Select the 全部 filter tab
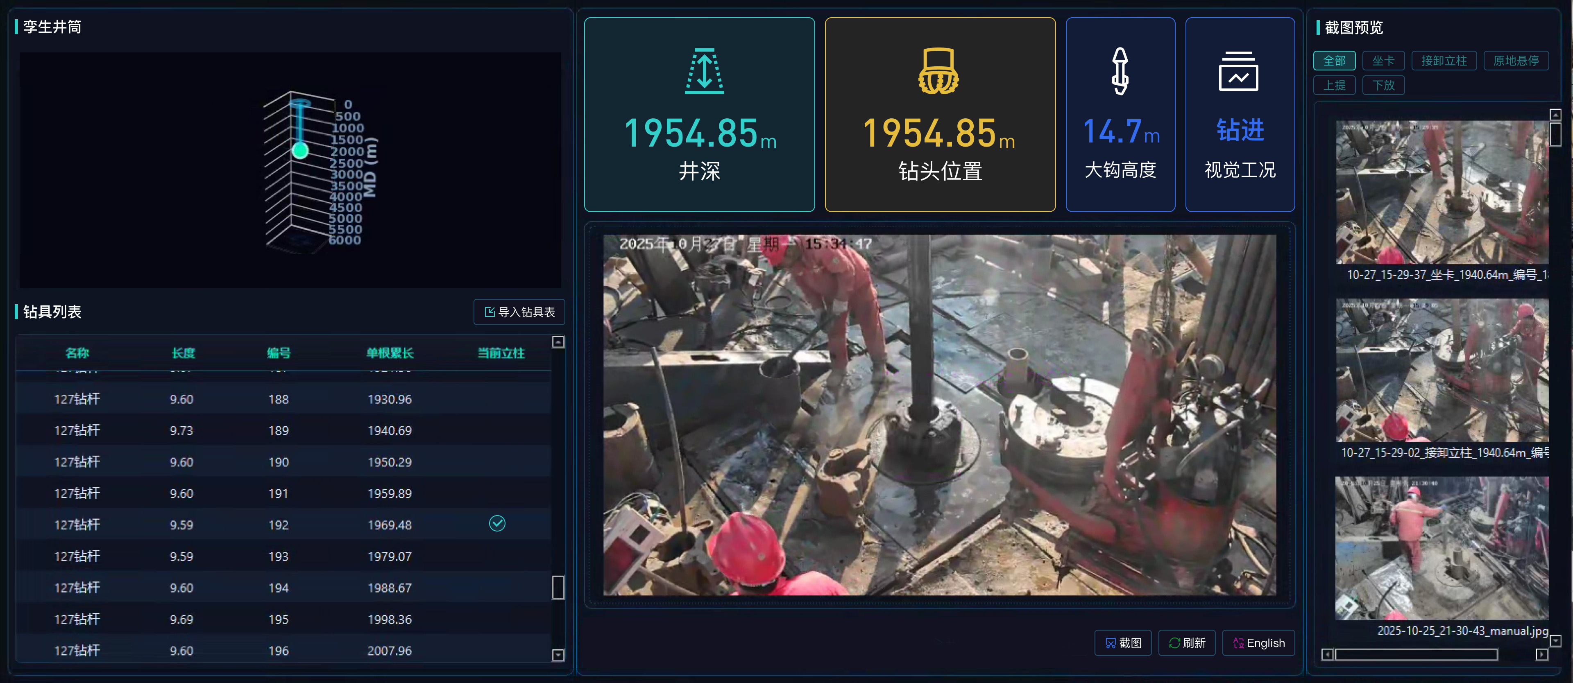 coord(1334,61)
